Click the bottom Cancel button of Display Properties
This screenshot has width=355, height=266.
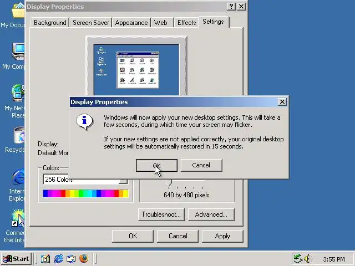tap(177, 236)
